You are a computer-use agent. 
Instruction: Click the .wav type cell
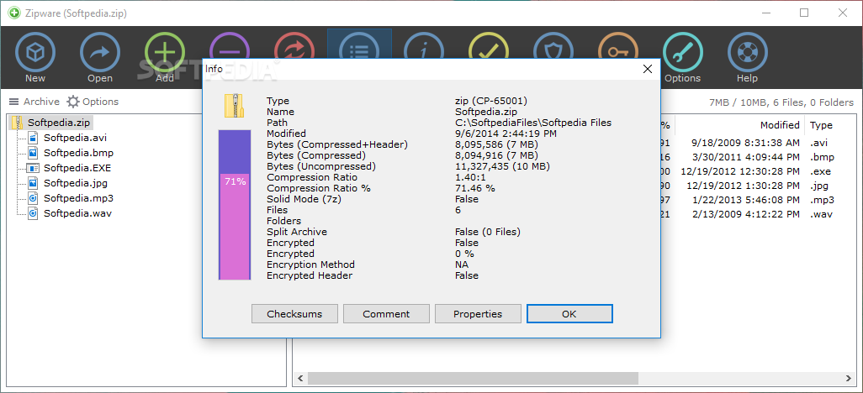click(x=821, y=214)
